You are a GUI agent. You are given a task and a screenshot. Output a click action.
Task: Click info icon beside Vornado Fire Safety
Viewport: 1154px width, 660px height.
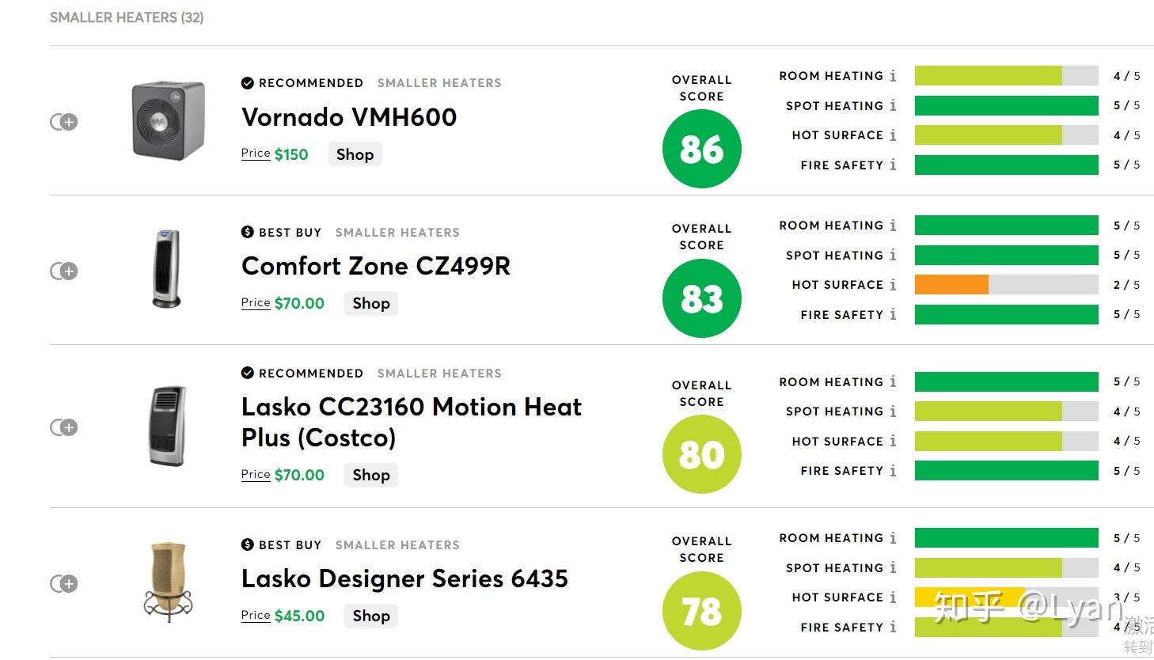tap(893, 165)
